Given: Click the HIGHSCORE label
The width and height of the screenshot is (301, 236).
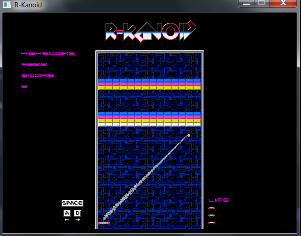Looking at the screenshot, I should point(48,54).
